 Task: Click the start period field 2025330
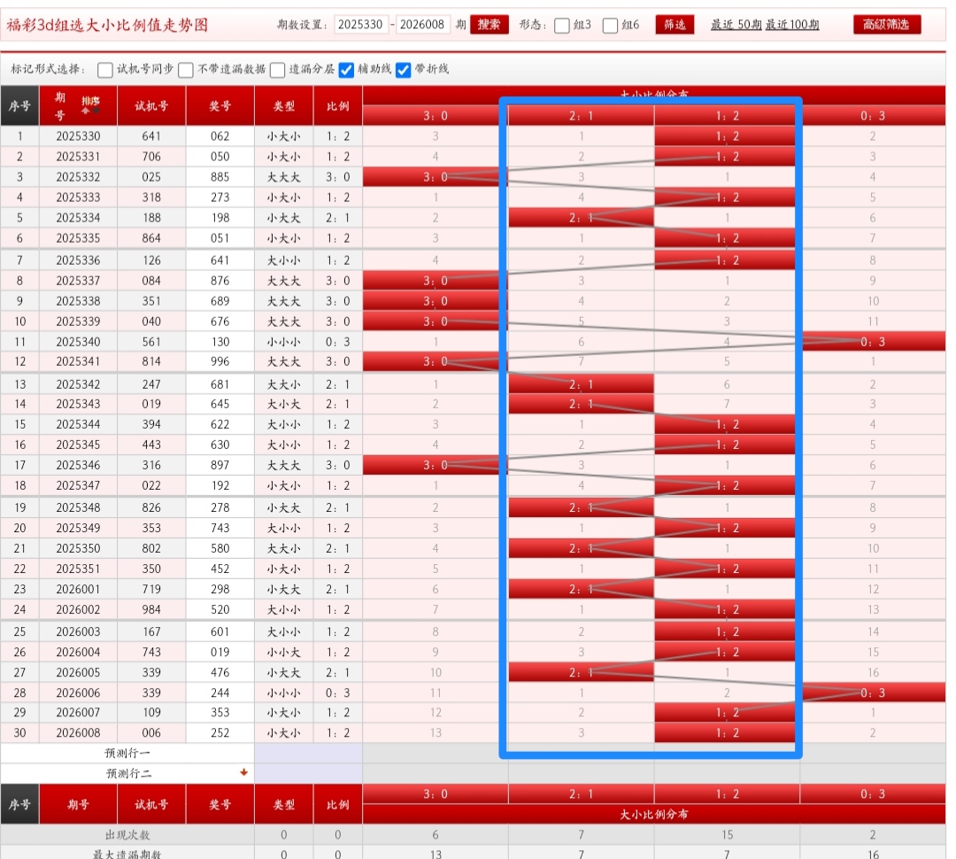click(361, 25)
